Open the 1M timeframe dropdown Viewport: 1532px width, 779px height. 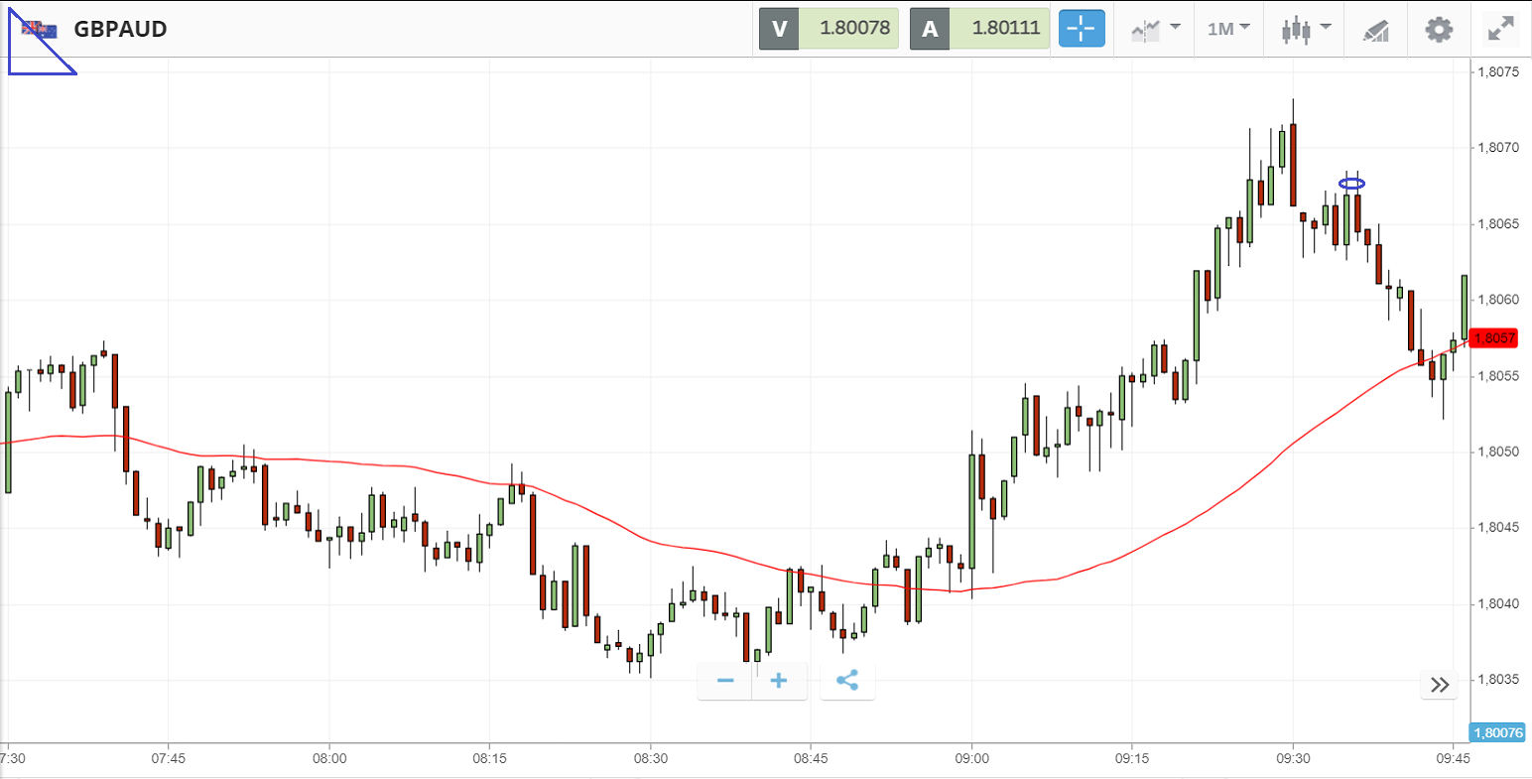[1228, 29]
